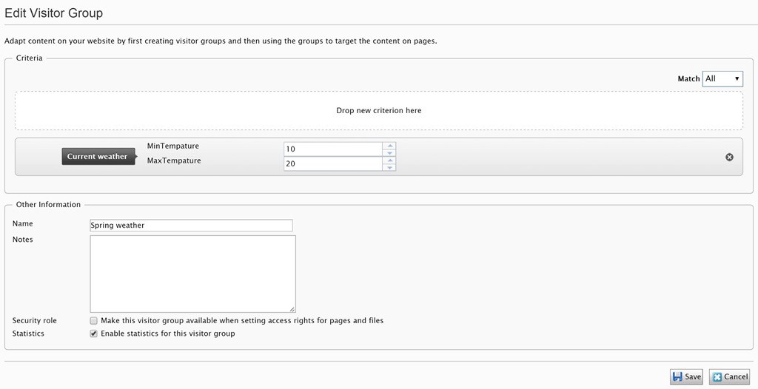Enable security role access rights checkbox
The height and width of the screenshot is (389, 758).
94,321
